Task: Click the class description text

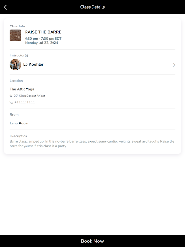Action: pos(92,144)
